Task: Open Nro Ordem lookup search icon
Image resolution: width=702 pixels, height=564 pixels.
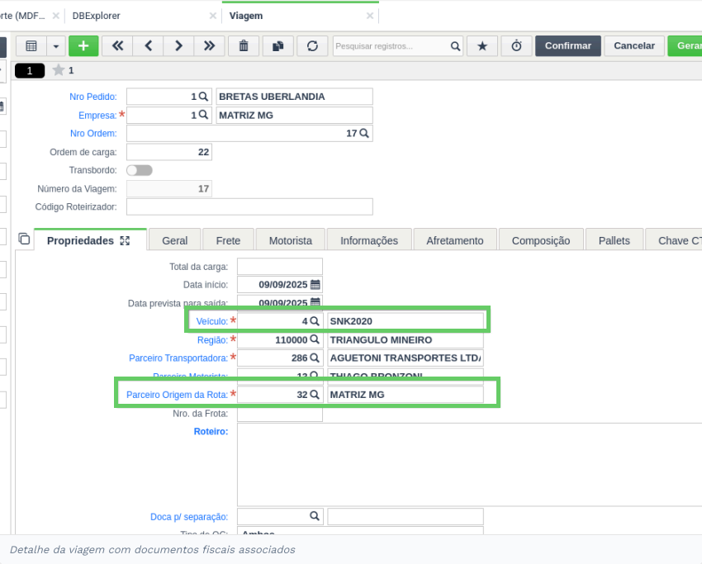Action: (364, 134)
